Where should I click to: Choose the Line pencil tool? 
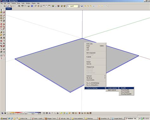[x=4, y=16]
